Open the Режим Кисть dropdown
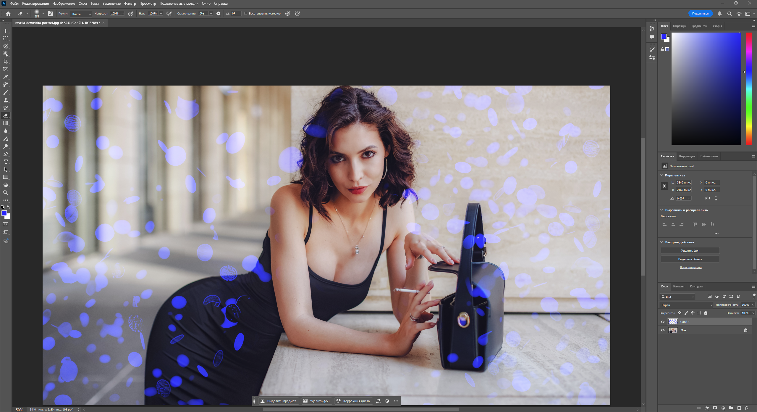This screenshot has width=757, height=412. pos(81,14)
